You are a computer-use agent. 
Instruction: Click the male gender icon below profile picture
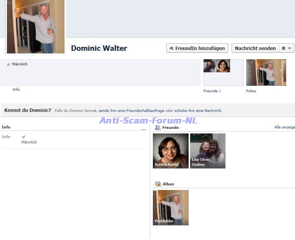[x=8, y=65]
